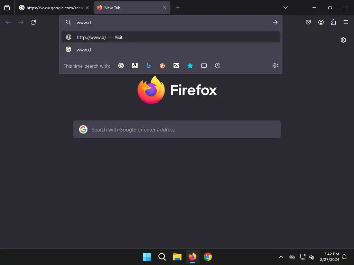Open the Extensions panel
This screenshot has height=265, width=354.
333,22
